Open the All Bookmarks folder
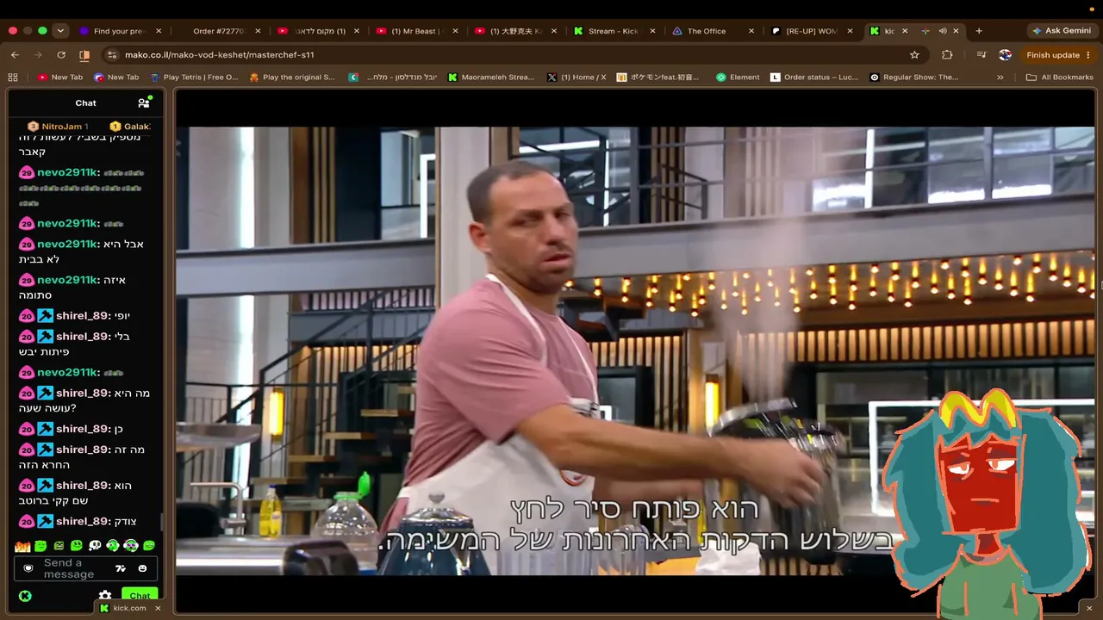1103x620 pixels. pyautogui.click(x=1059, y=77)
